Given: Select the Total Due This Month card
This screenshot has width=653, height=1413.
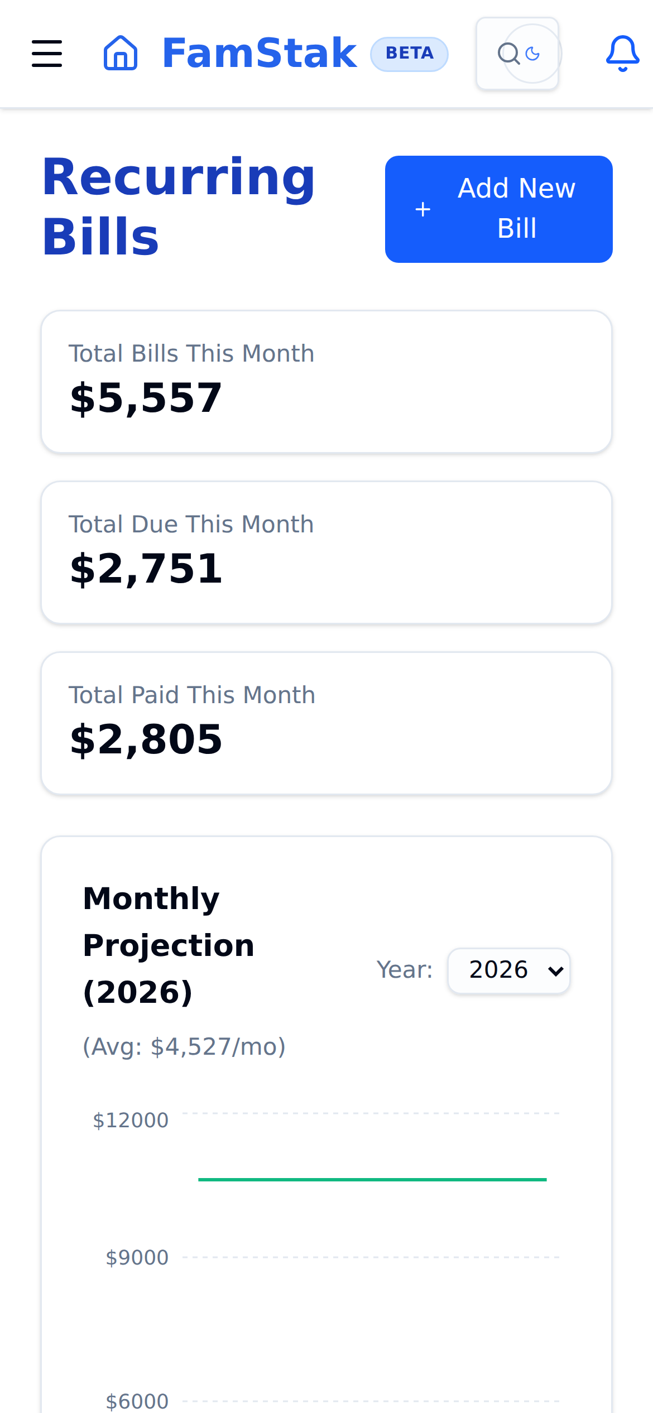Looking at the screenshot, I should tap(326, 552).
